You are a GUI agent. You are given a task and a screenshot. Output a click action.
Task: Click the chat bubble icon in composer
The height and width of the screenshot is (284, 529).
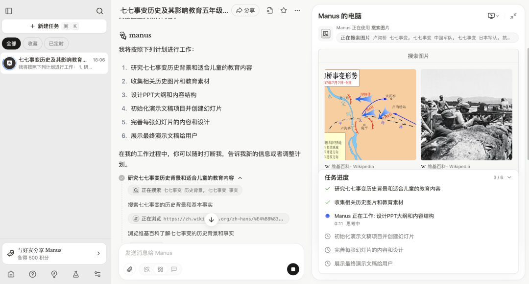174,269
